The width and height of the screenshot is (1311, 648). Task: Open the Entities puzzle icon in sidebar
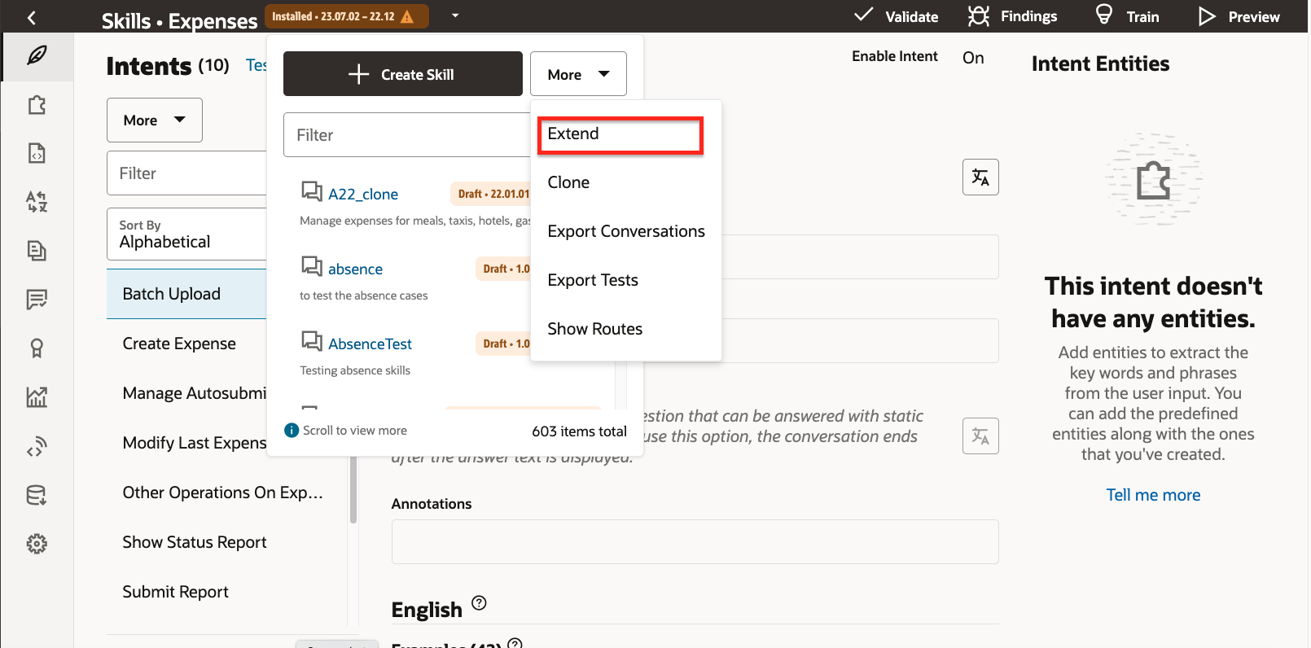[37, 105]
